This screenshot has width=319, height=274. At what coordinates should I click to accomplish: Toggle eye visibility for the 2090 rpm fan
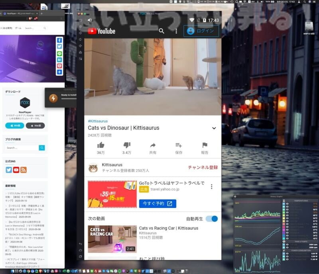coord(287,247)
